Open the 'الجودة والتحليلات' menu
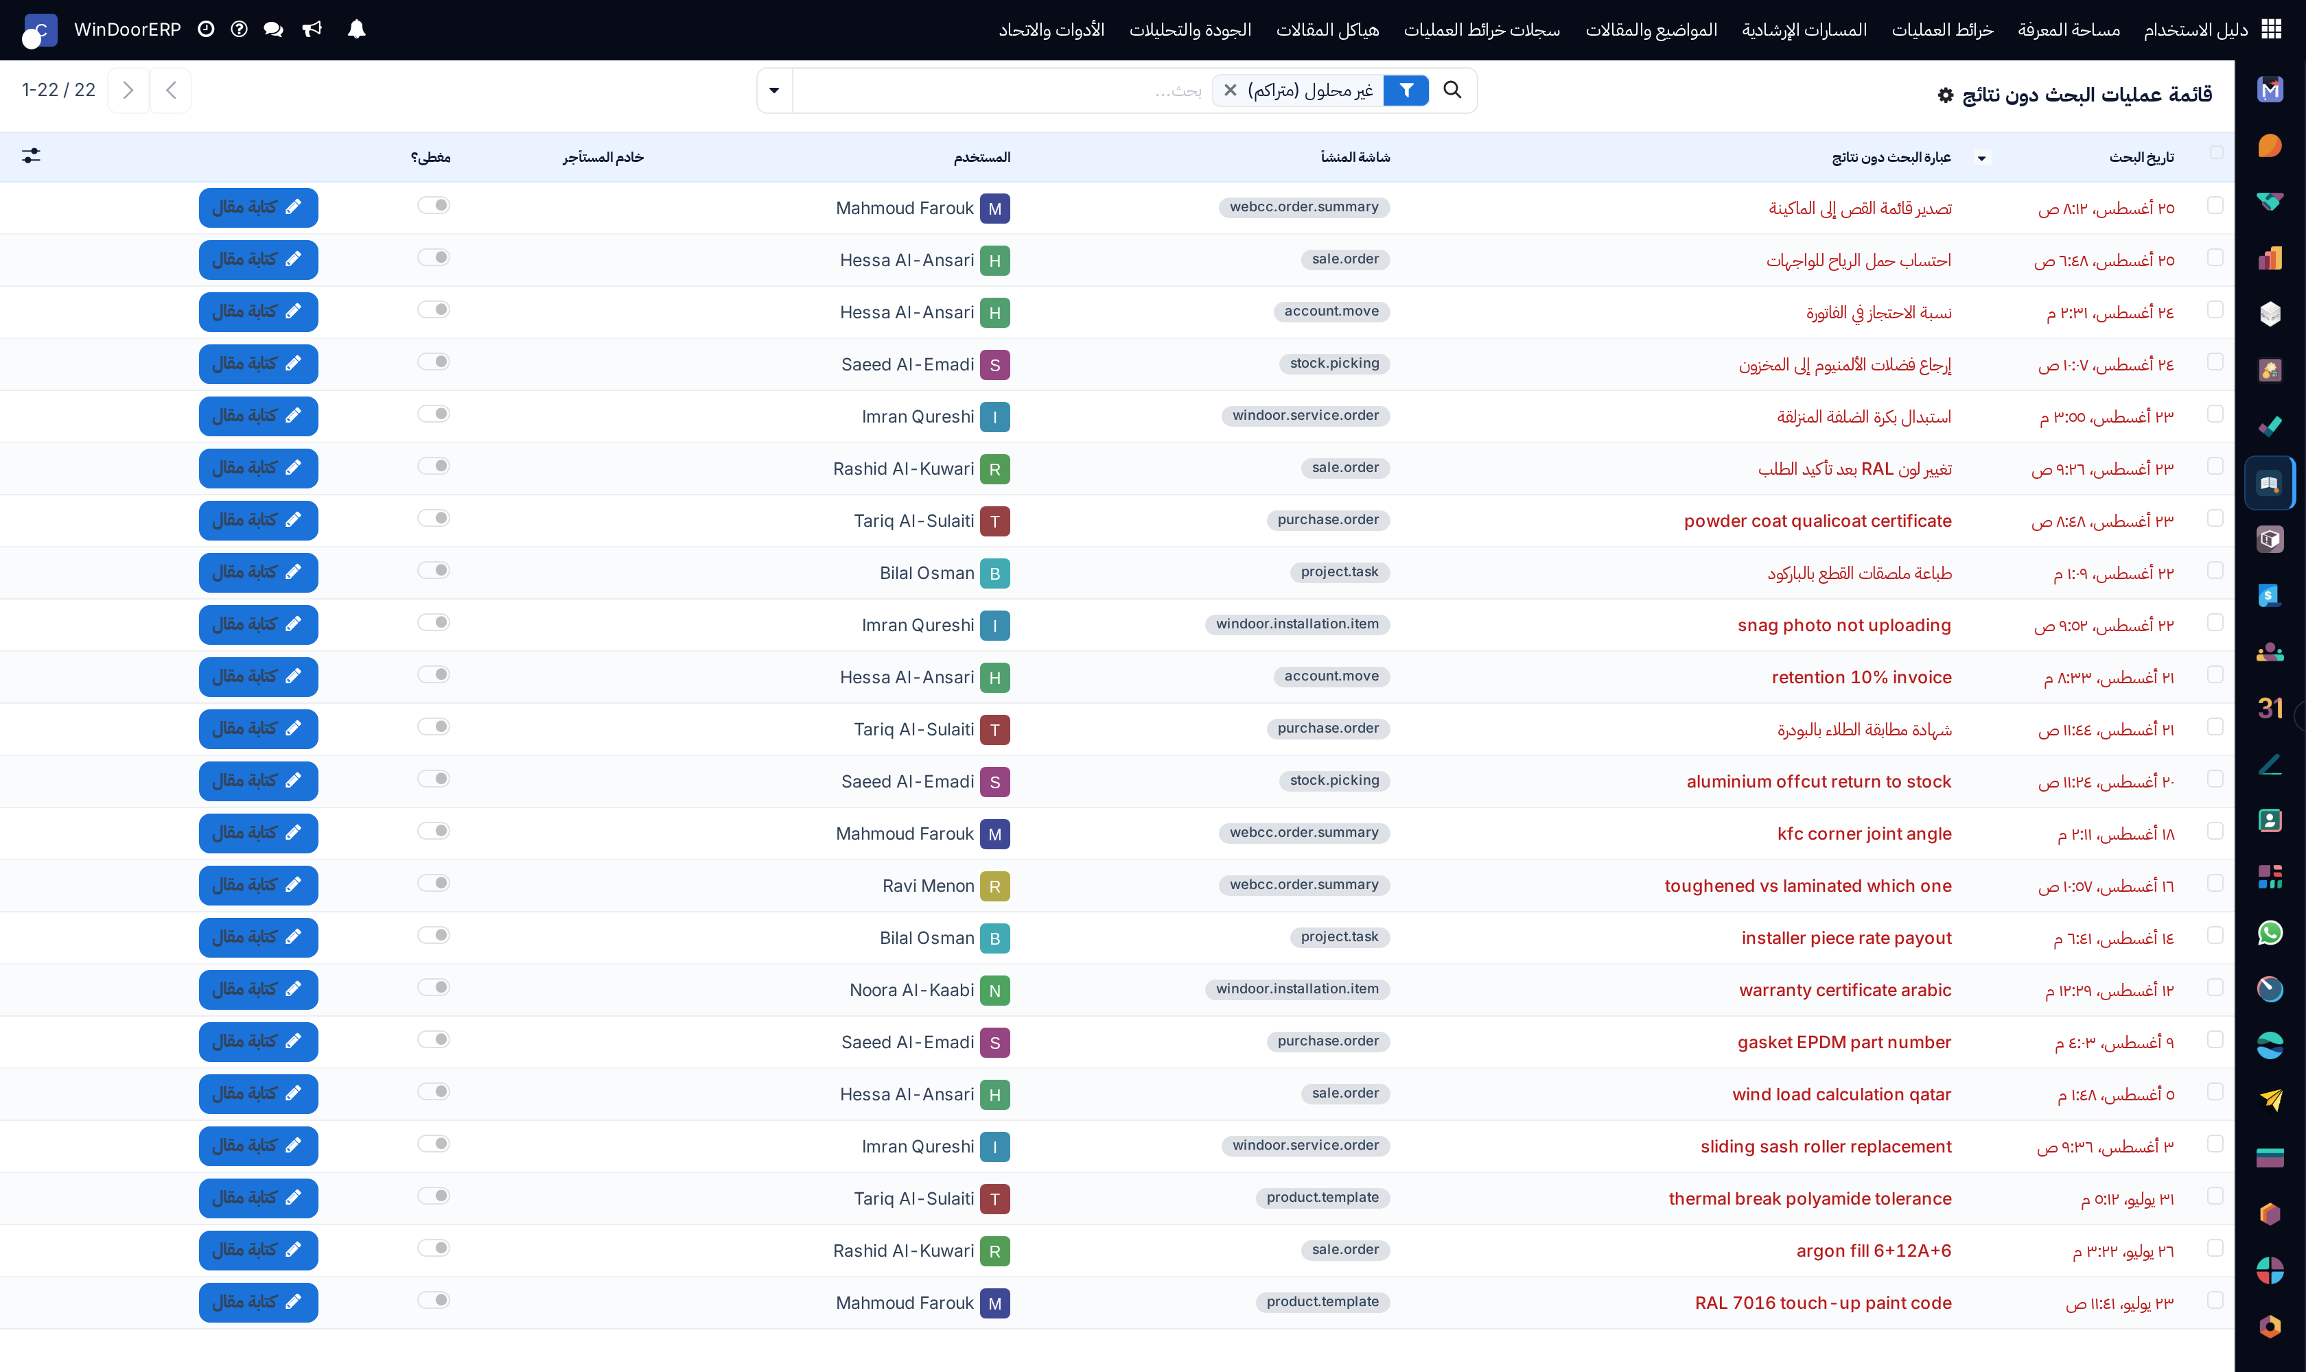This screenshot has height=1372, width=2306. 1189,29
